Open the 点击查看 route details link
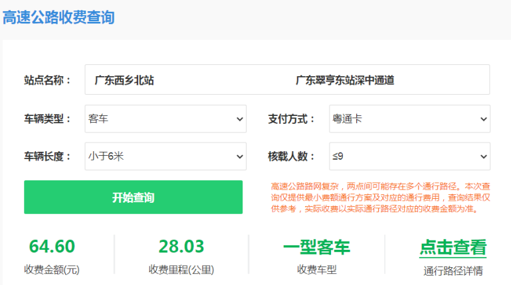 click(x=453, y=247)
